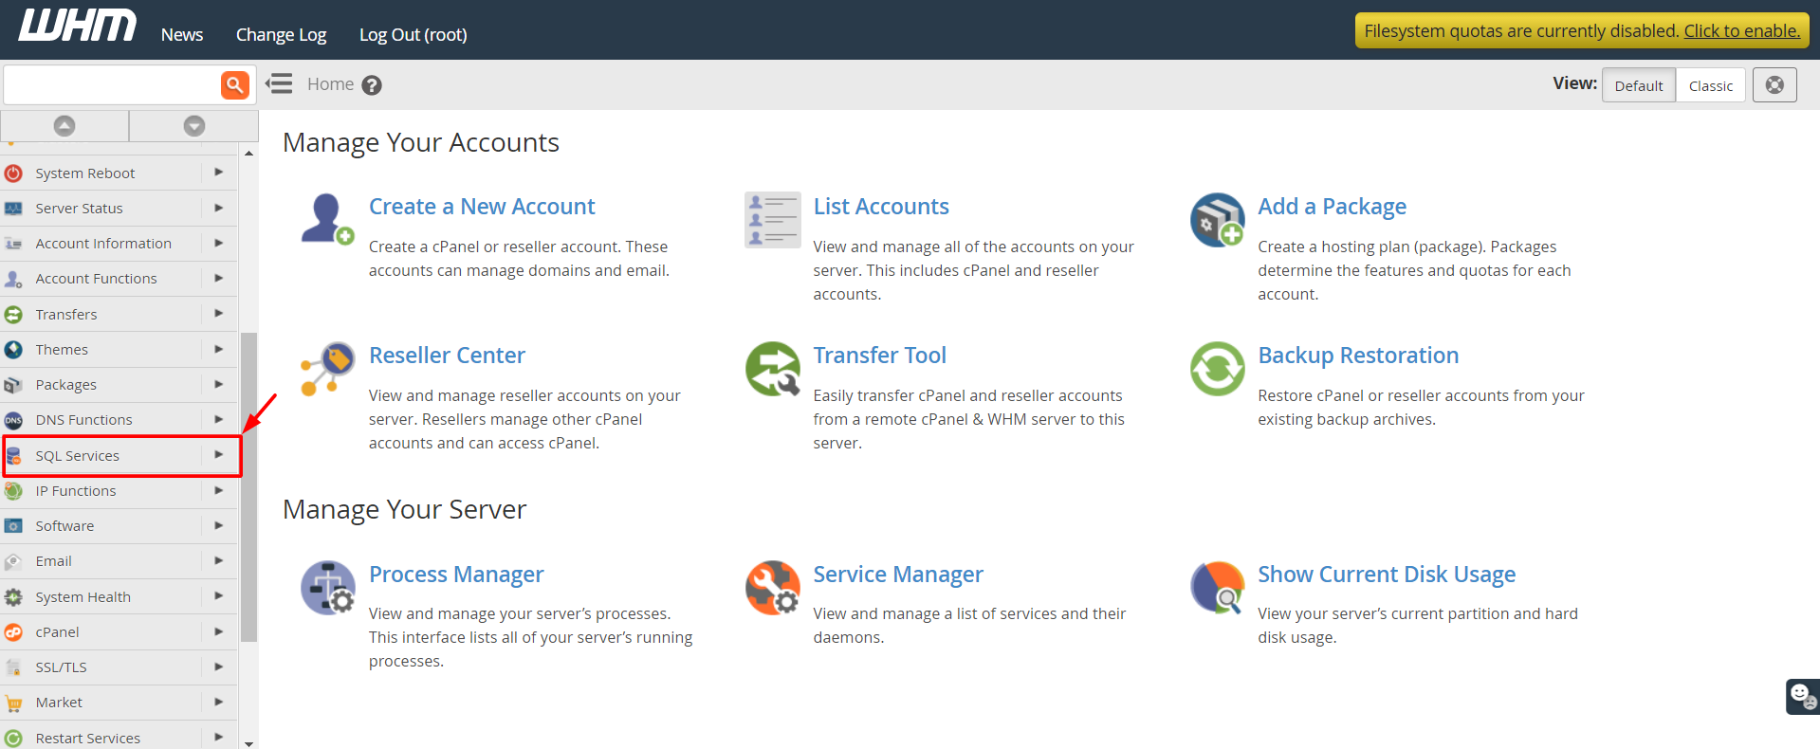
Task: Click sidebar scrollbar up arrow
Action: tap(248, 153)
